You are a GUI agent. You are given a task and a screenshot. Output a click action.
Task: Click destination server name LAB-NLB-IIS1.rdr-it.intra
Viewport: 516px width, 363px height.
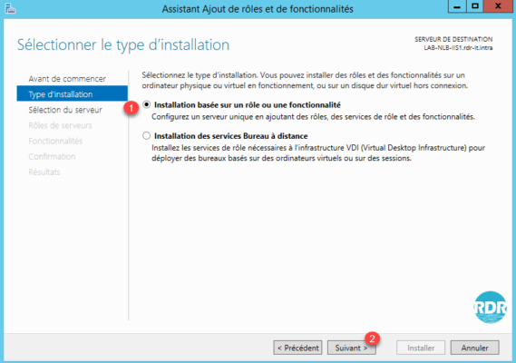458,48
